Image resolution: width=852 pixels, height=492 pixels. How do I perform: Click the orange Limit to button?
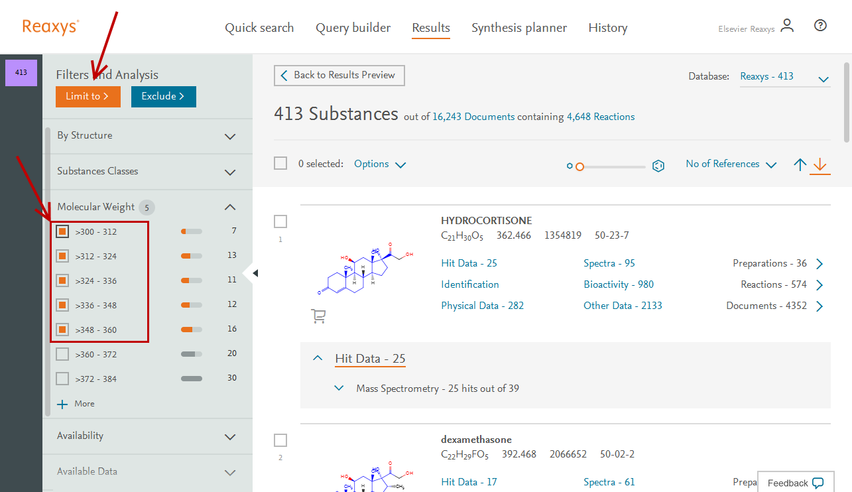88,97
